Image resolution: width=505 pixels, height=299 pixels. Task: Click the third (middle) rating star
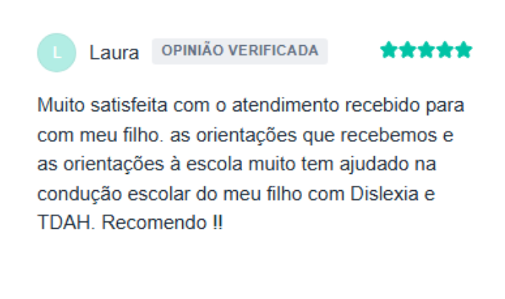click(x=427, y=50)
